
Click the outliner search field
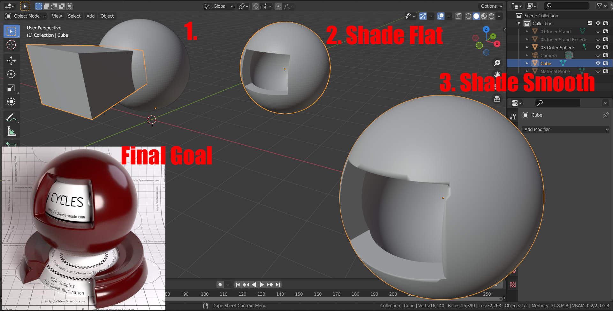pos(567,6)
